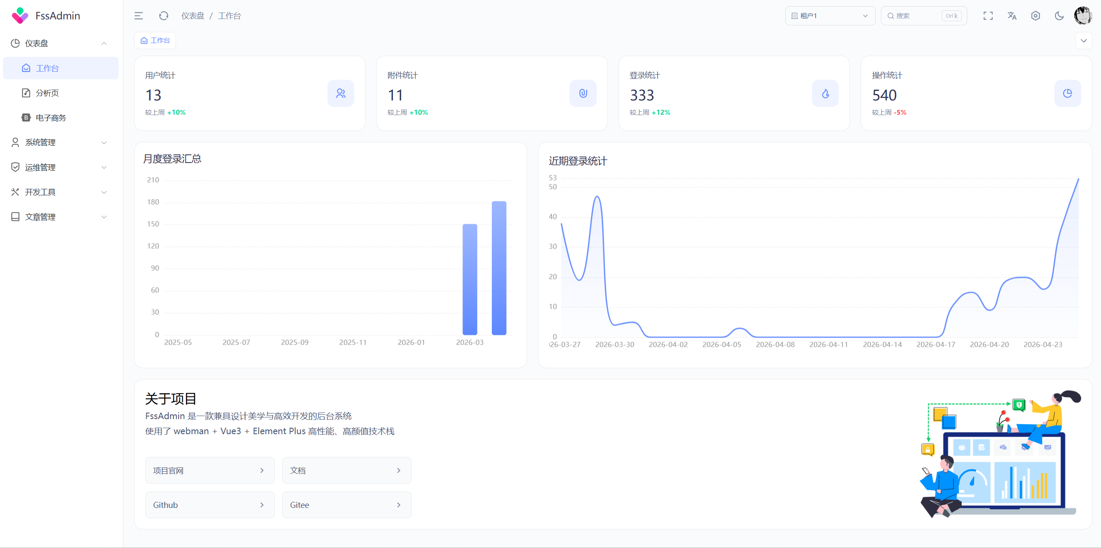1101x548 pixels.
Task: Open the tabs dropdown chevron at right
Action: click(x=1083, y=41)
